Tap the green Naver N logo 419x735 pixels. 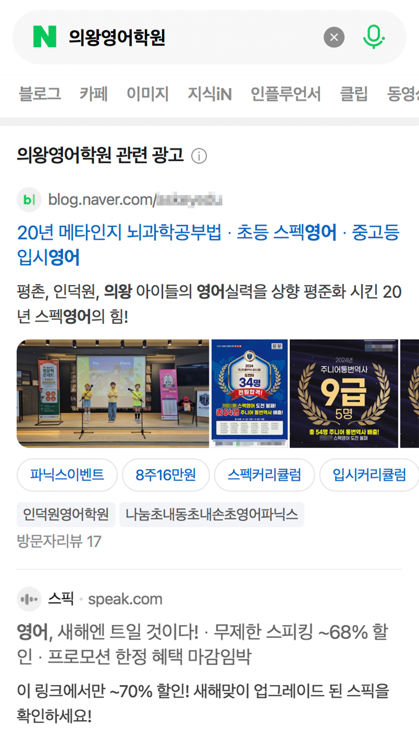(44, 37)
